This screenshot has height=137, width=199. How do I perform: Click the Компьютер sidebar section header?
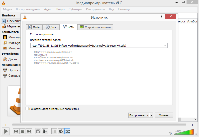[10, 32]
